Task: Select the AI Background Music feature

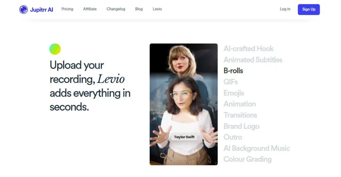Action: point(257,148)
